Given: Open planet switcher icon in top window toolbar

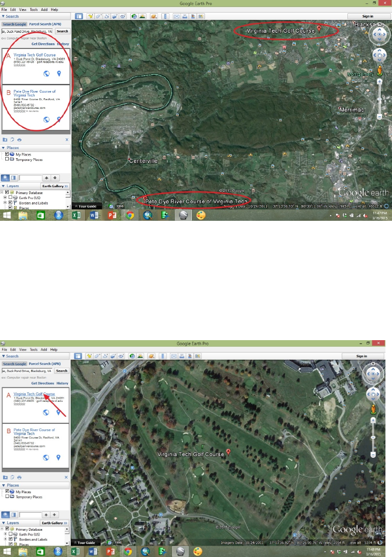Looking at the screenshot, I should pyautogui.click(x=154, y=16).
